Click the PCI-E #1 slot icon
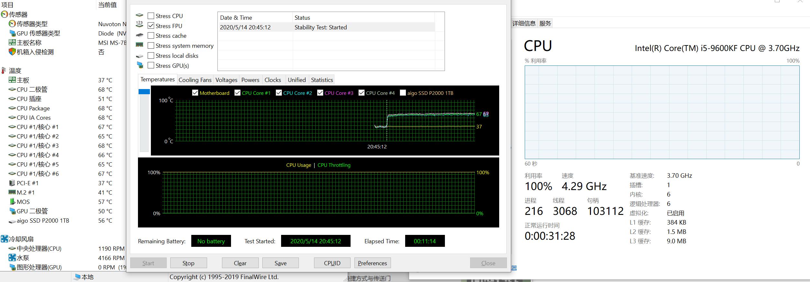 12,183
